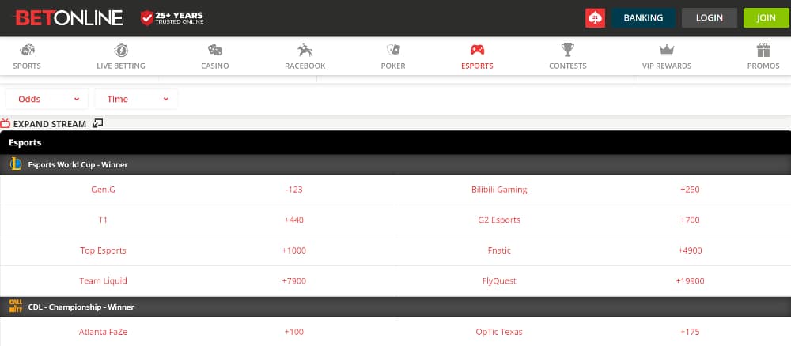Click the VIP Rewards crown icon
The width and height of the screenshot is (791, 346).
[667, 50]
